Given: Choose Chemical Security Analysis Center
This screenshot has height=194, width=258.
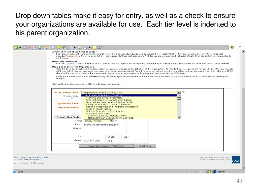Looking at the screenshot, I should pyautogui.click(x=129, y=116).
